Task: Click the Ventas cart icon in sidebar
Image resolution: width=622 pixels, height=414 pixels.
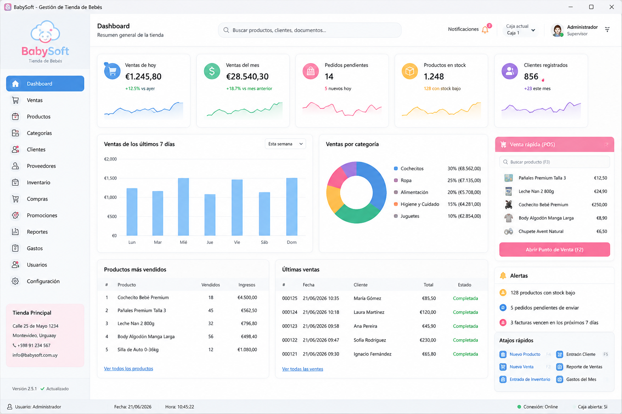Action: pos(15,100)
